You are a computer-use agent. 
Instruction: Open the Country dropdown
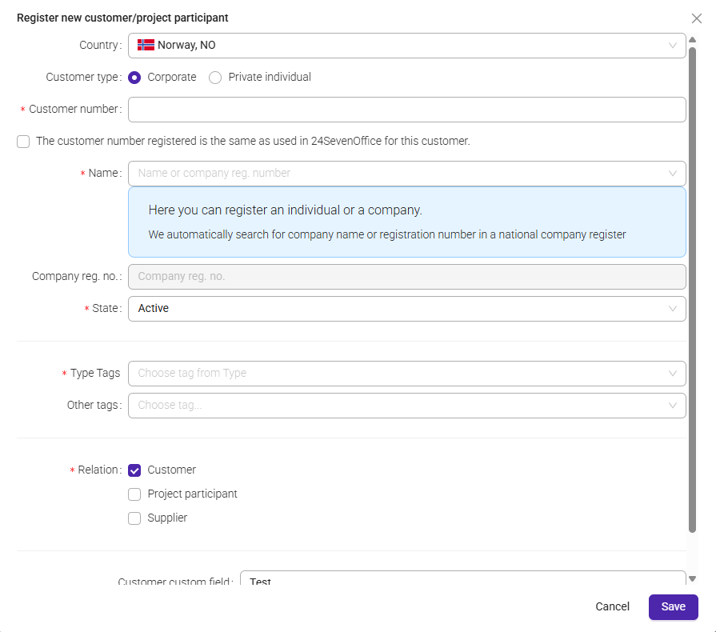click(407, 46)
